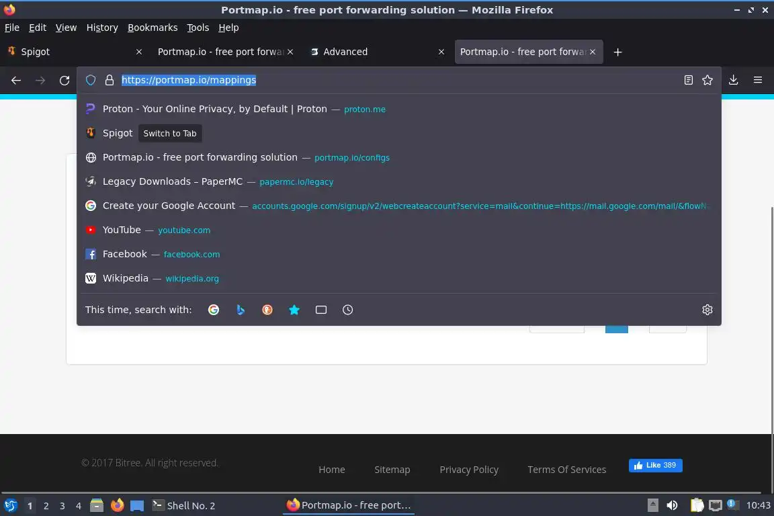Go back to the previous page
The image size is (774, 516).
pyautogui.click(x=16, y=80)
